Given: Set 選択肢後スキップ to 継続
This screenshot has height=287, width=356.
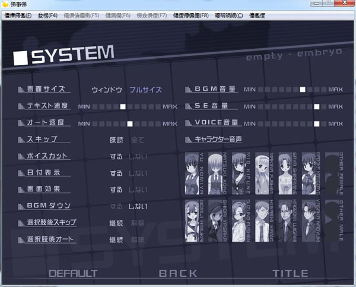Looking at the screenshot, I should coord(116,223).
